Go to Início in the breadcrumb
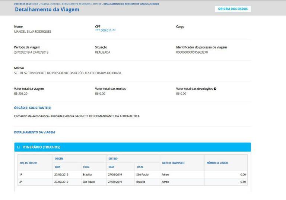Viewport: 286px width, 200px height. click(x=35, y=3)
